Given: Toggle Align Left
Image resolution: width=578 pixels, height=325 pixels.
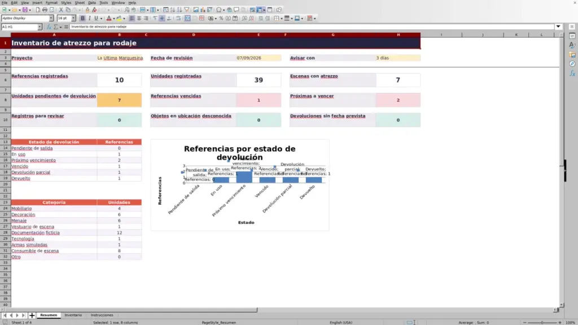Looking at the screenshot, I should [x=132, y=18].
